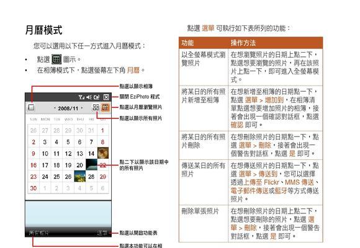Tap the speaker volume status icon
The height and width of the screenshot is (248, 360).
[x=89, y=97]
